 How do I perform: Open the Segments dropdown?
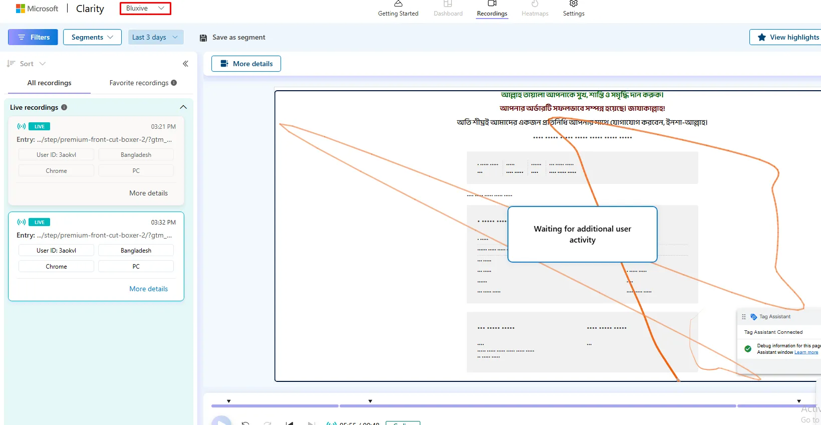point(92,37)
